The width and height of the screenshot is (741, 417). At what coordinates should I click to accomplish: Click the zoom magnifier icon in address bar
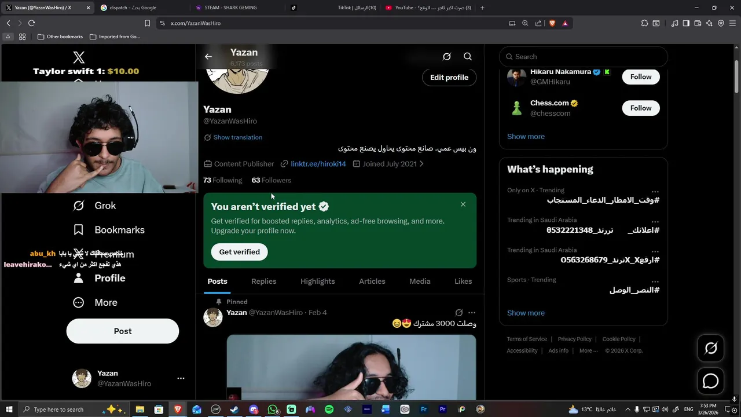click(x=525, y=23)
